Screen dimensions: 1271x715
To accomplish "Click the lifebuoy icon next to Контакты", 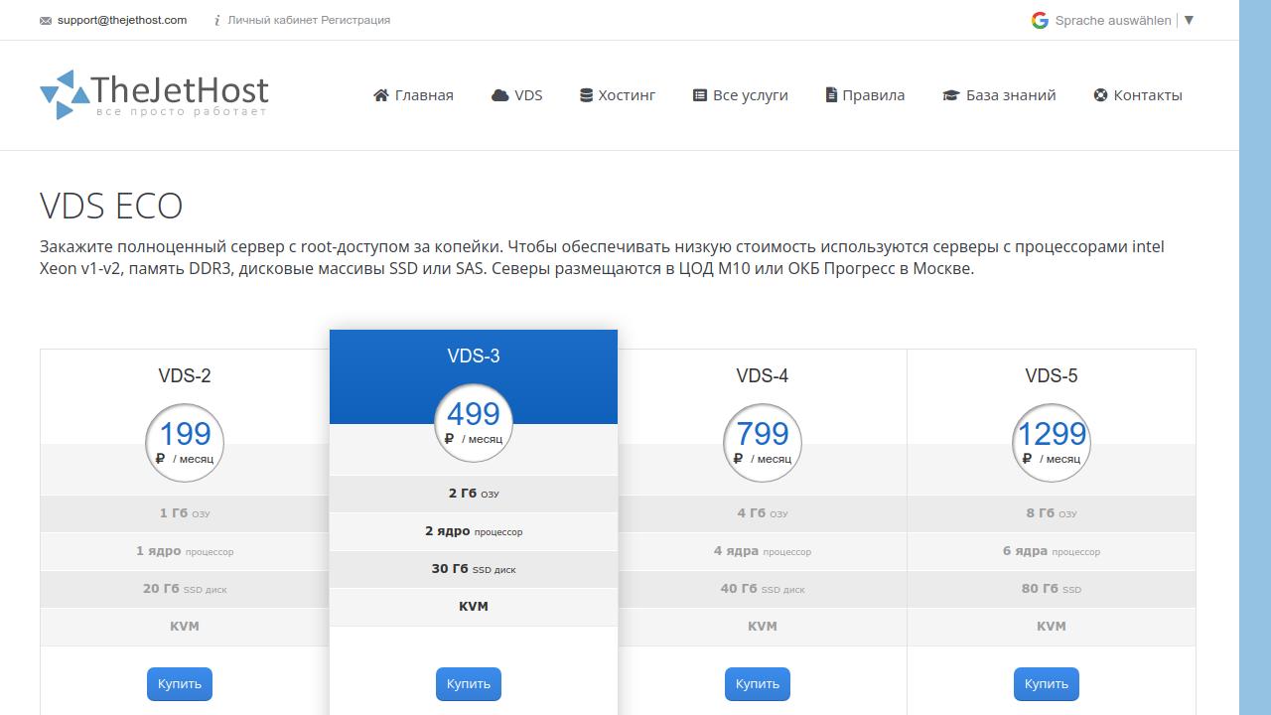I will pos(1101,95).
